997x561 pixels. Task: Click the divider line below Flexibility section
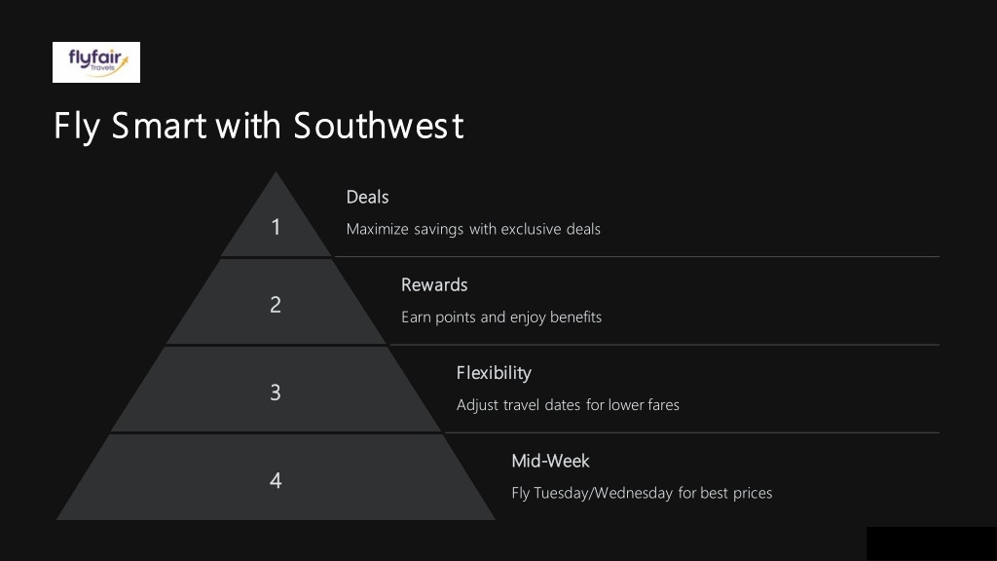tap(692, 432)
